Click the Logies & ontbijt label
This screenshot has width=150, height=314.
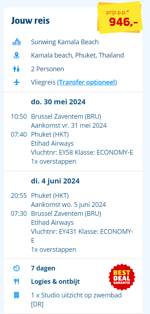55,282
